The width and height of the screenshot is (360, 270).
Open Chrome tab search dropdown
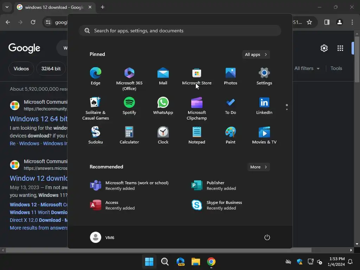point(7,7)
